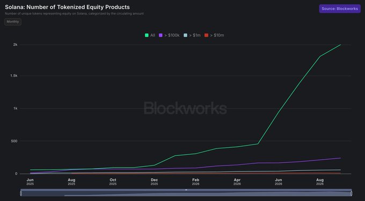Select the Monthly interval button
This screenshot has width=365, height=201.
tap(13, 21)
